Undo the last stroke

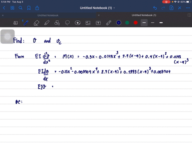pos(155,8)
